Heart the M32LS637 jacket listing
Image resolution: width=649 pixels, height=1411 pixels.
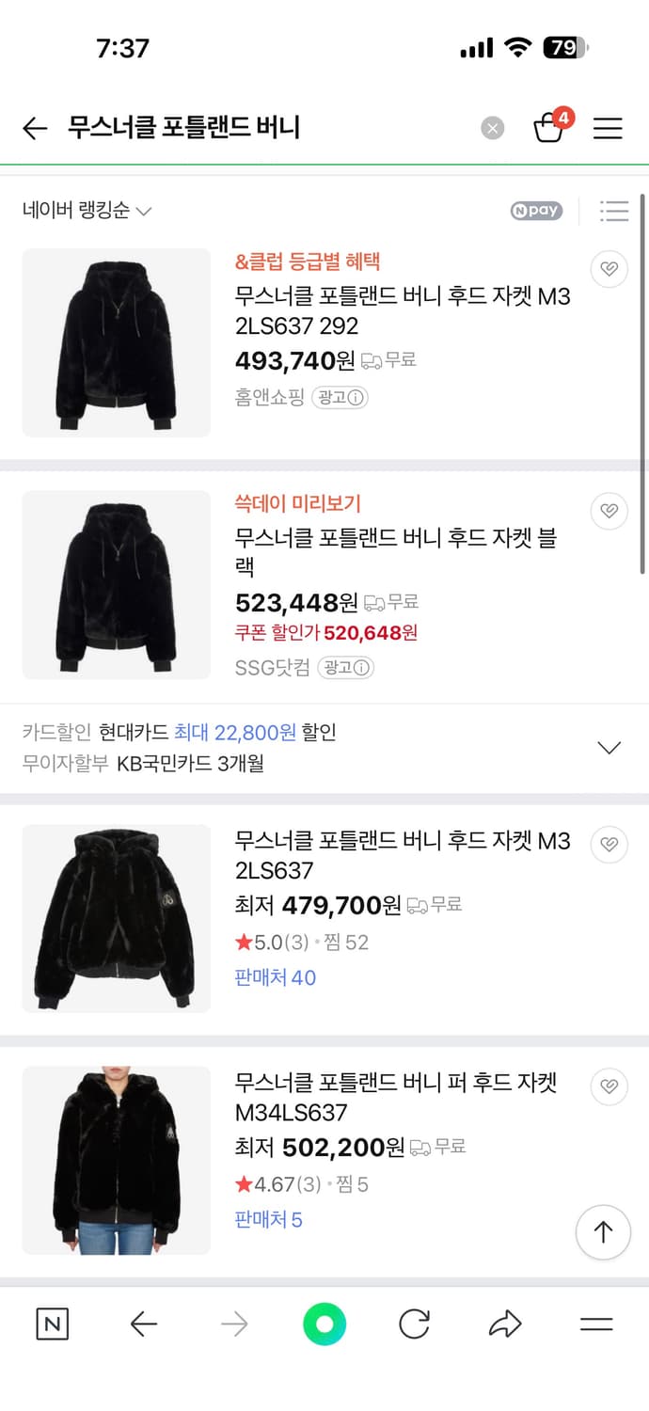[609, 845]
